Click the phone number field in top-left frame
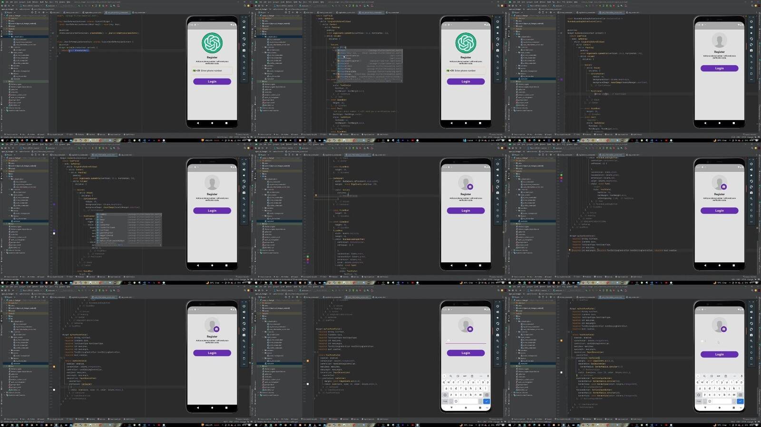This screenshot has width=761, height=427. pos(212,71)
